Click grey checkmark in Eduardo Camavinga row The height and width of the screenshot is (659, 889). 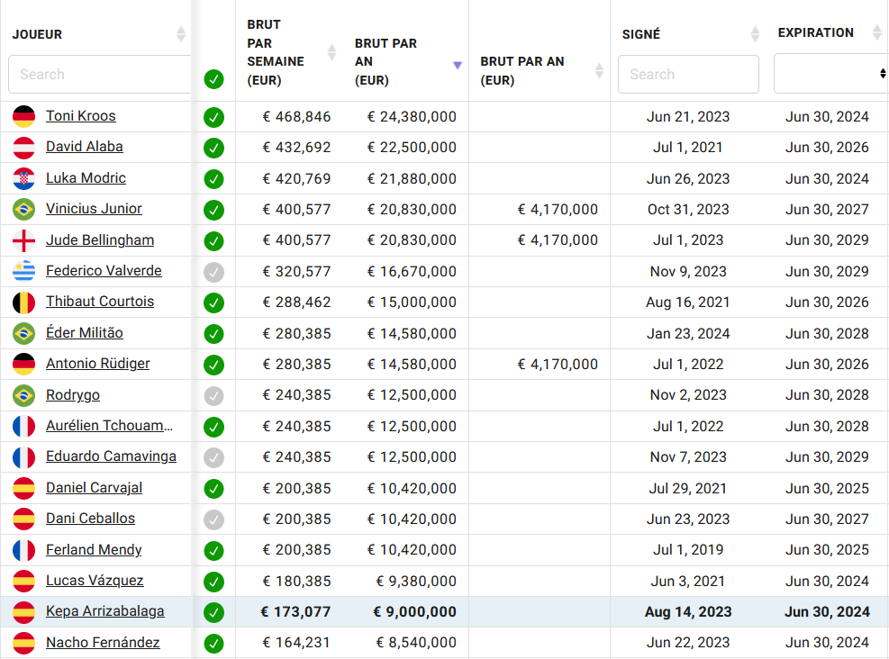[213, 458]
